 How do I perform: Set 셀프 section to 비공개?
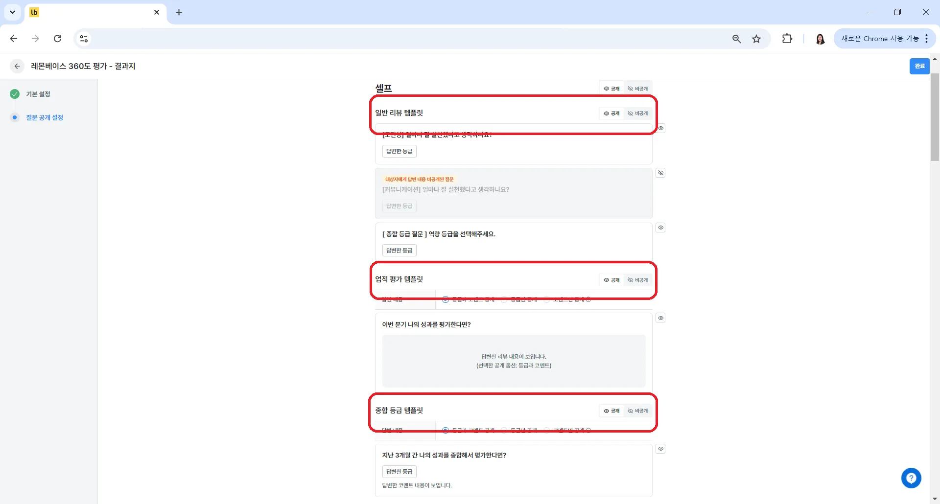[638, 89]
